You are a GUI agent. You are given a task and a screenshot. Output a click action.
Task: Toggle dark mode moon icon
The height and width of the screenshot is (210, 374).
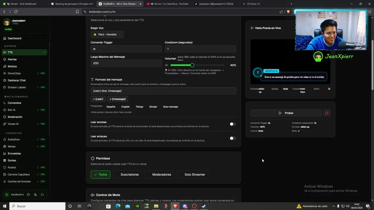35,195
